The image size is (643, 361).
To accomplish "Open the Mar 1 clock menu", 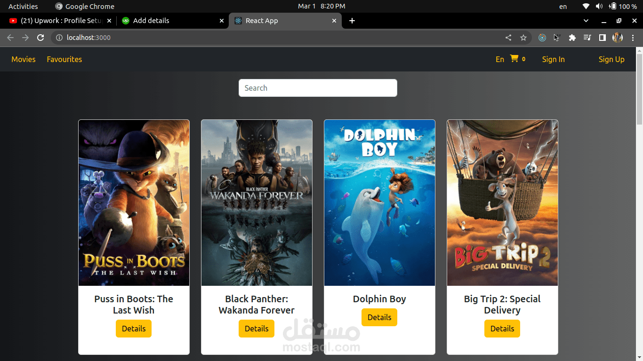I will [321, 6].
